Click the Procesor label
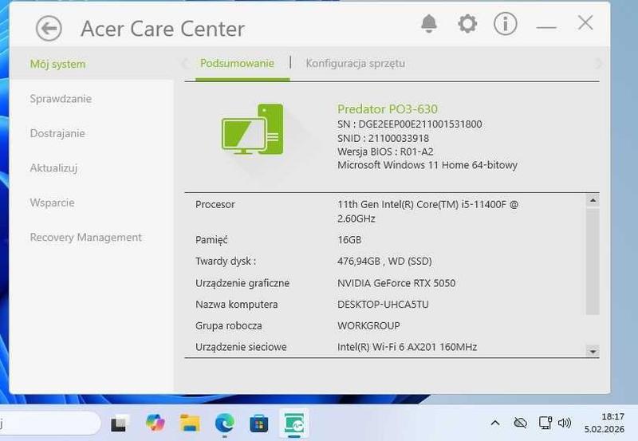 [215, 204]
